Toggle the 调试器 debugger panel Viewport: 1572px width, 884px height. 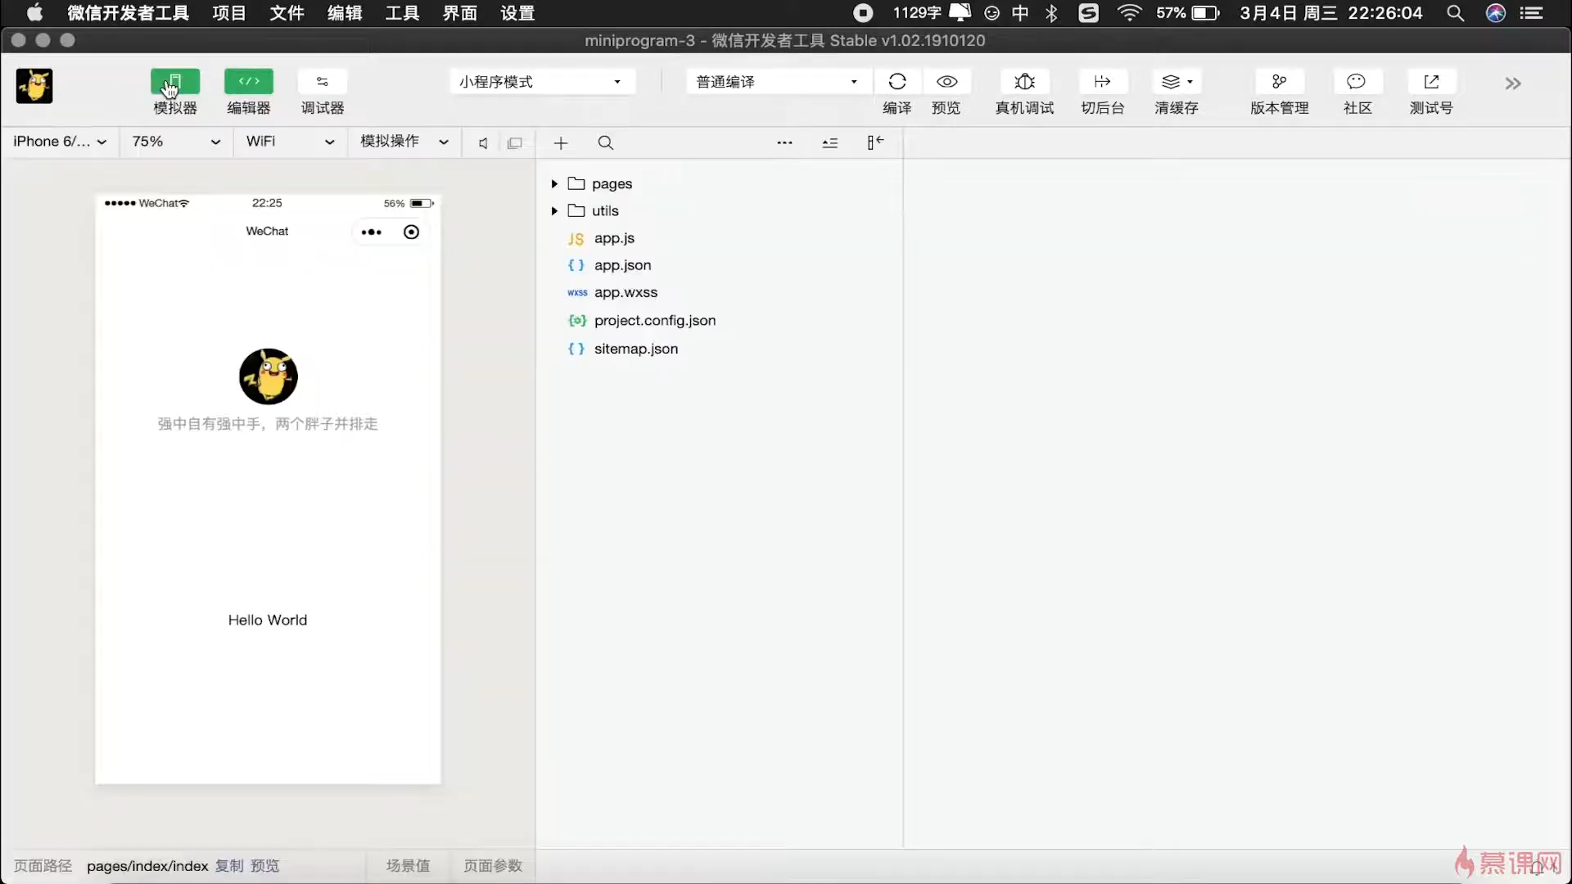[323, 82]
